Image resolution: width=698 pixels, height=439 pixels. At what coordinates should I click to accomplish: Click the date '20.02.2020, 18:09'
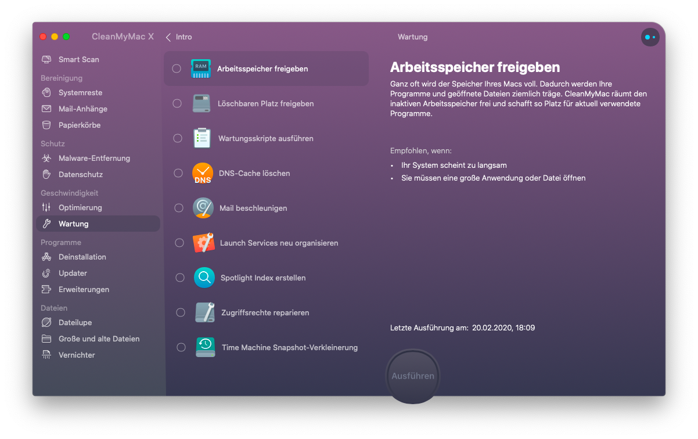point(503,328)
